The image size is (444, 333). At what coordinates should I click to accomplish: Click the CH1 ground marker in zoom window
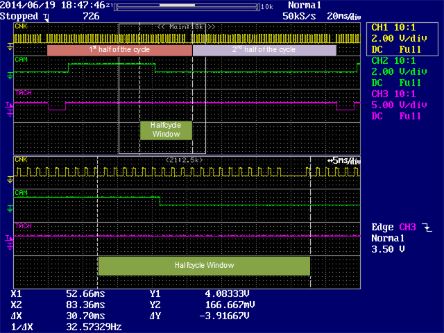click(x=10, y=180)
